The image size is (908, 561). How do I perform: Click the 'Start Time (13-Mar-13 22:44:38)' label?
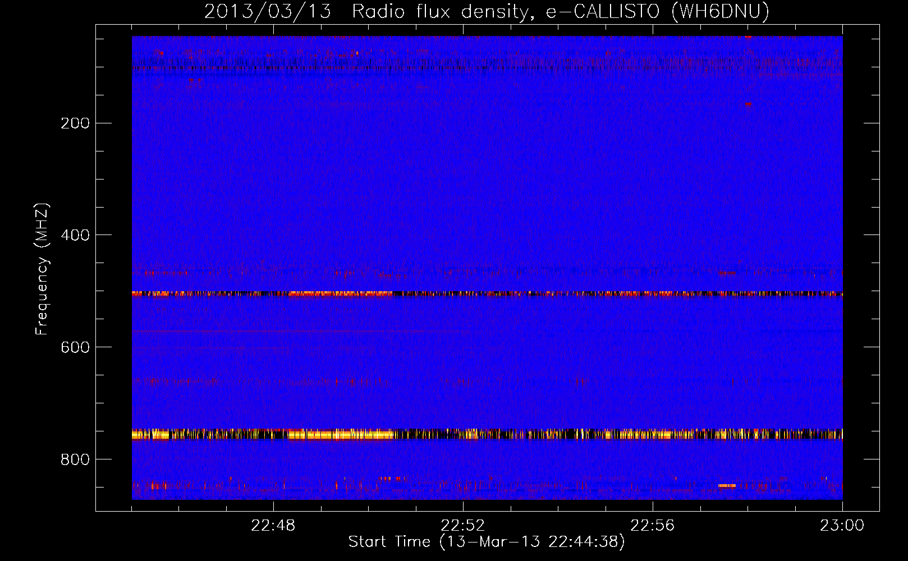coord(487,542)
